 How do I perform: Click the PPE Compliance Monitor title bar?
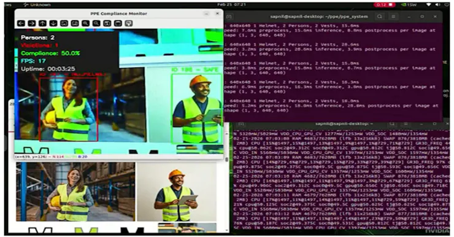(118, 14)
